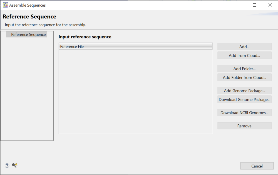Viewport: 278px width, 175px height.
Task: Click the Add Folder button
Action: pyautogui.click(x=244, y=68)
